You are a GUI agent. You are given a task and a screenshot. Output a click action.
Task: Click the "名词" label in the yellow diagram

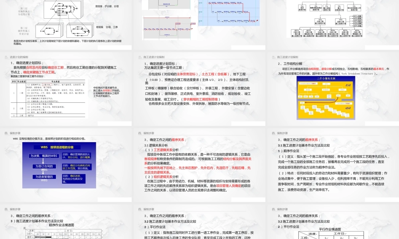pos(348,85)
